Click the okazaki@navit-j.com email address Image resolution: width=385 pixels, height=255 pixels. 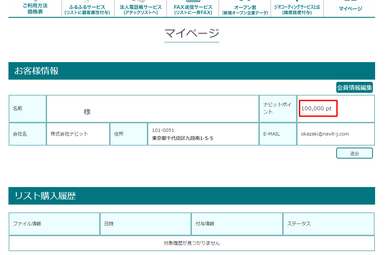(x=325, y=134)
